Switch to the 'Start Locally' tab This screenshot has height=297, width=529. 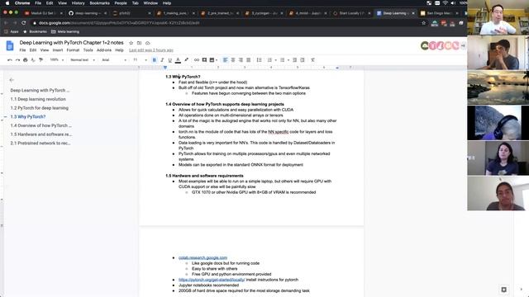(x=351, y=13)
